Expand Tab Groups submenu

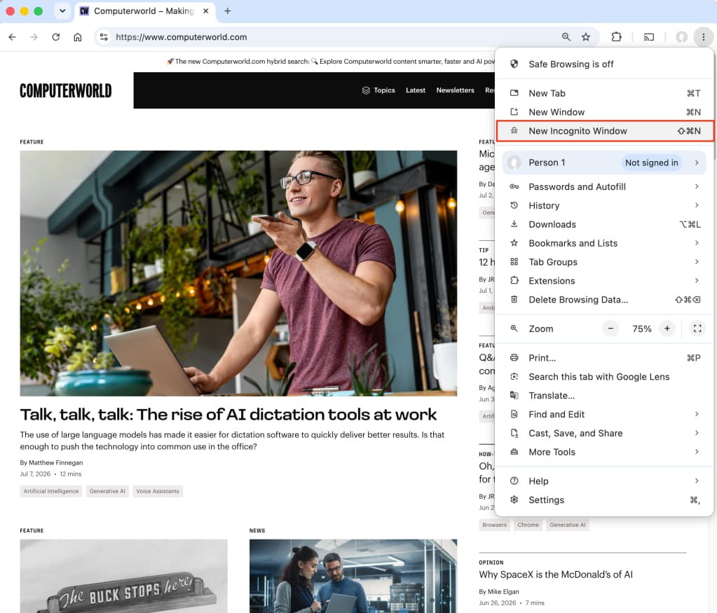pos(604,262)
